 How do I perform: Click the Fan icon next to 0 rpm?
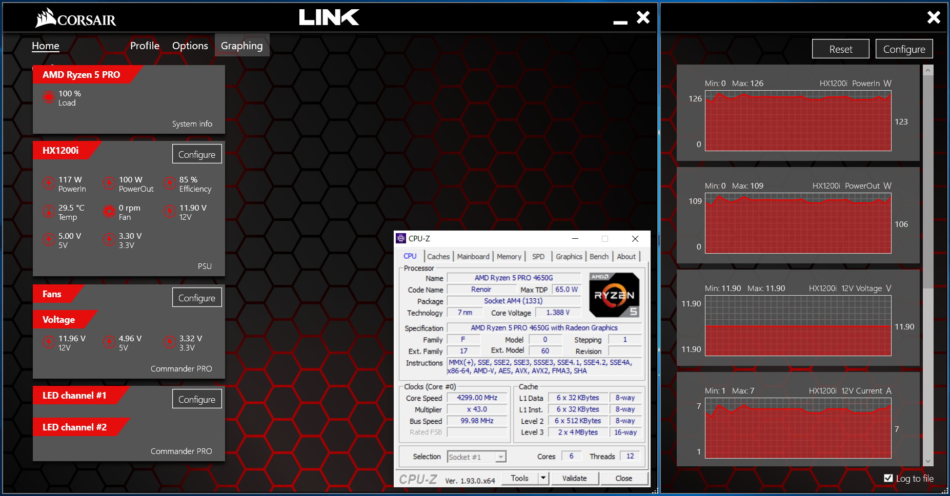pos(109,211)
